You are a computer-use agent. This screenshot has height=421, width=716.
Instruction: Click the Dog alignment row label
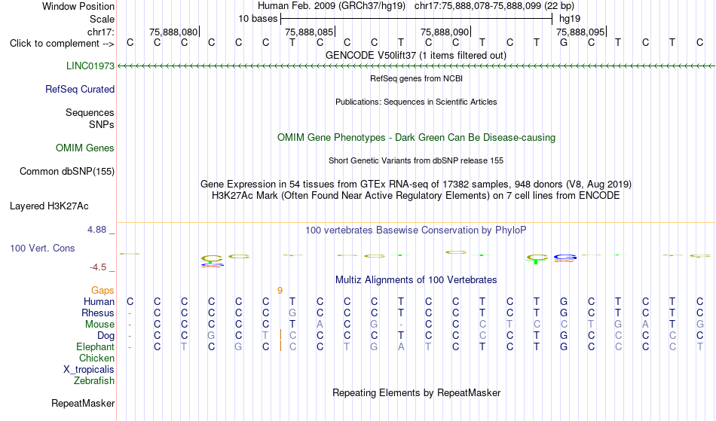tap(106, 336)
